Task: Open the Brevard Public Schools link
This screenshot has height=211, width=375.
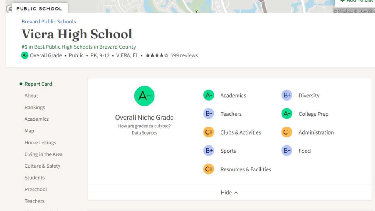Action: coord(49,22)
